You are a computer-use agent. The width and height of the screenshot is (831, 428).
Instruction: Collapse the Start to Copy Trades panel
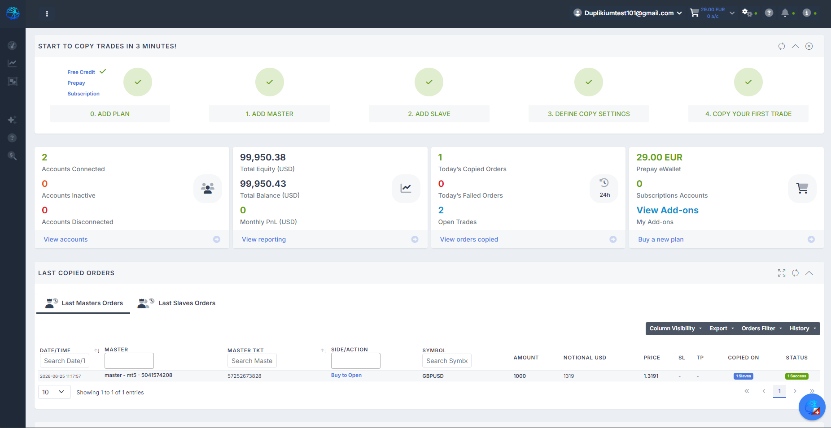point(796,46)
